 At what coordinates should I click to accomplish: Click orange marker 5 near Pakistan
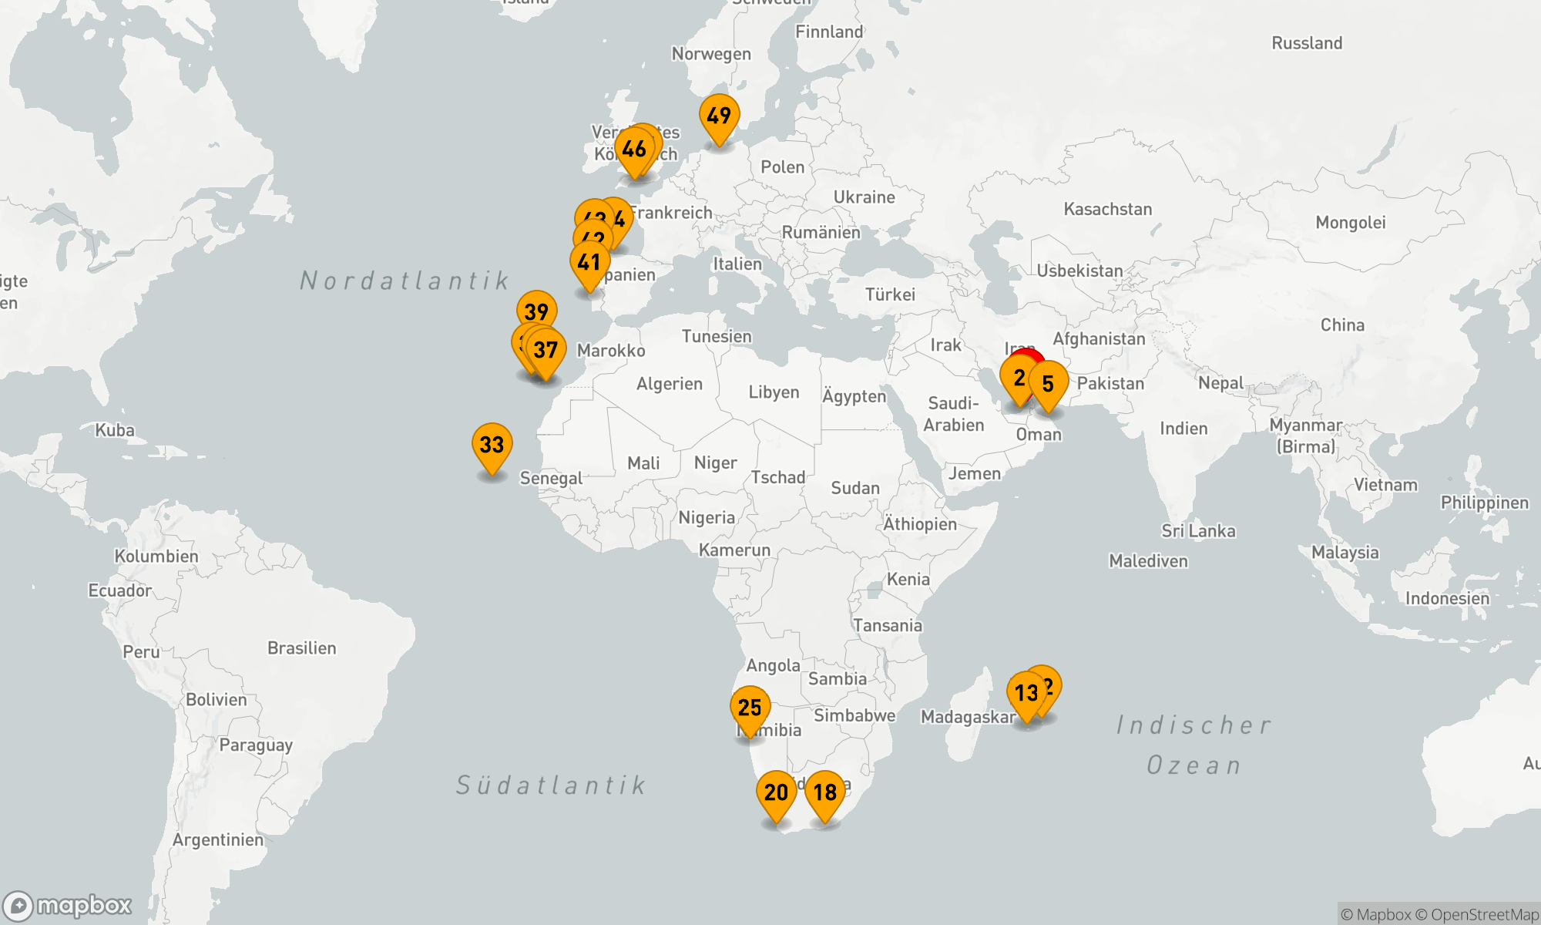pos(1048,383)
